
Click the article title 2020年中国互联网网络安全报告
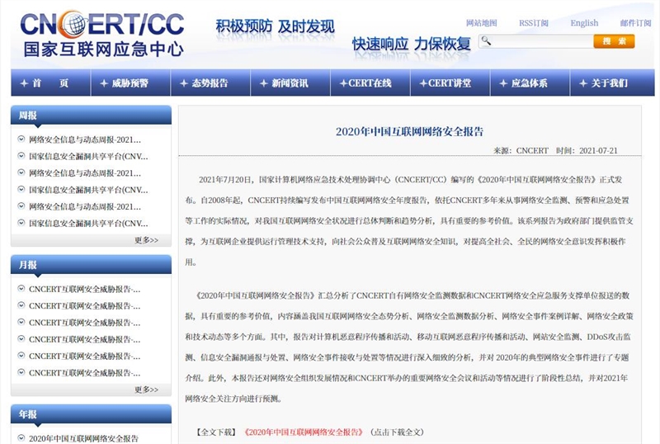[x=409, y=131]
